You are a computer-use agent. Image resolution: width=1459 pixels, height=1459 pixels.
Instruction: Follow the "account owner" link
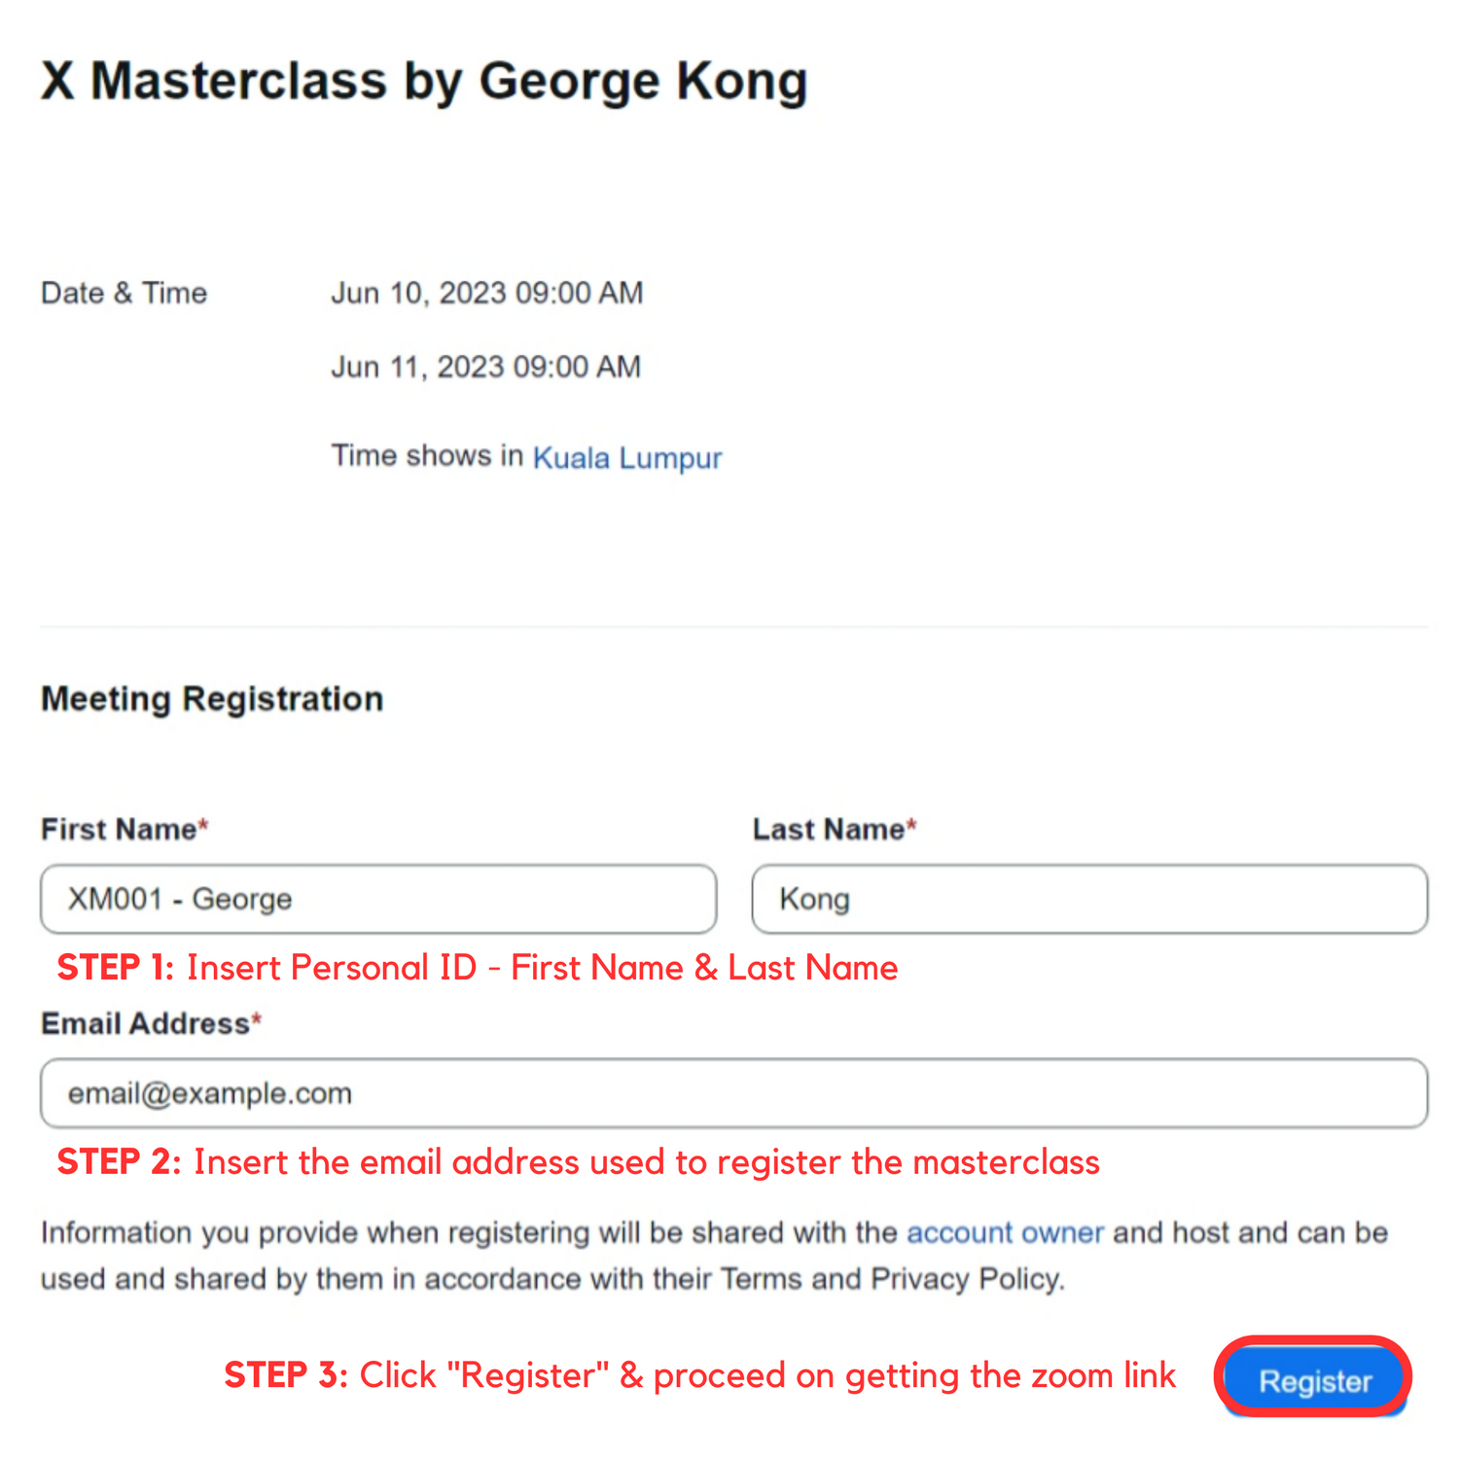1005,1232
